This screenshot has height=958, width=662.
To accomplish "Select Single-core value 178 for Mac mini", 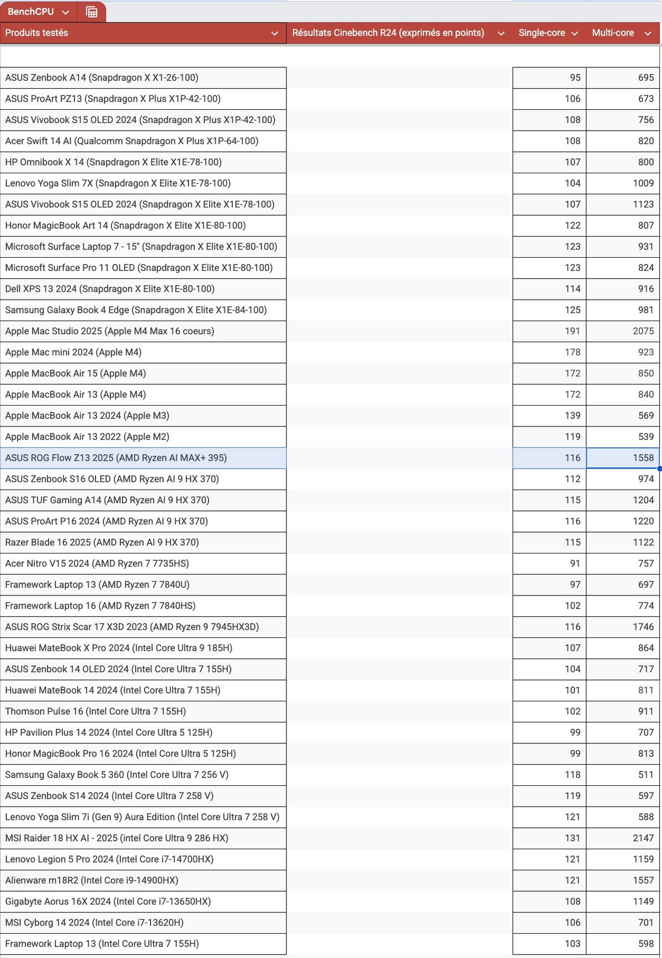I will point(549,352).
